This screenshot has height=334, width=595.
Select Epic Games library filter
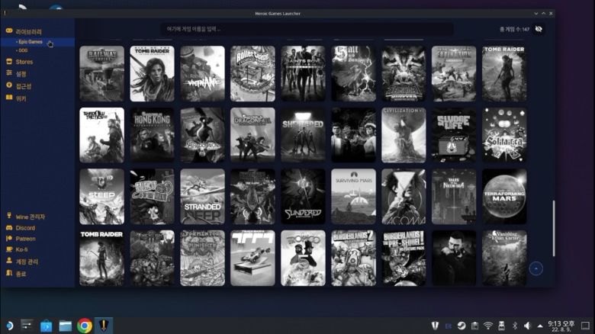31,42
